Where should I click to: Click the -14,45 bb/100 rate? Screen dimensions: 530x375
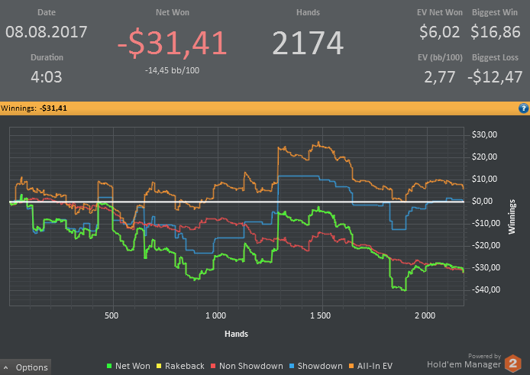(x=172, y=70)
